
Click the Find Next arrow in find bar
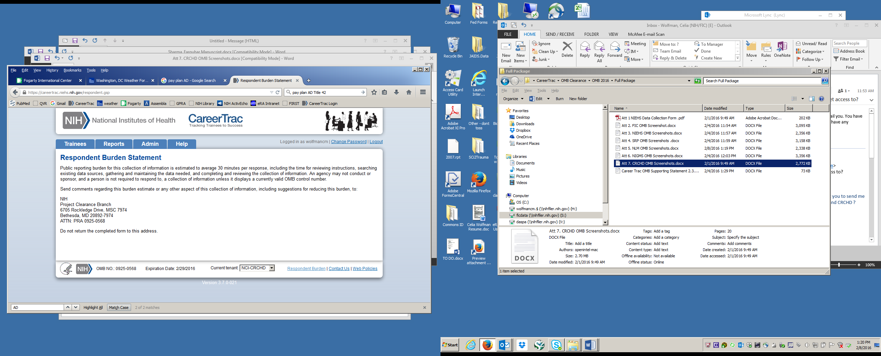pyautogui.click(x=76, y=307)
